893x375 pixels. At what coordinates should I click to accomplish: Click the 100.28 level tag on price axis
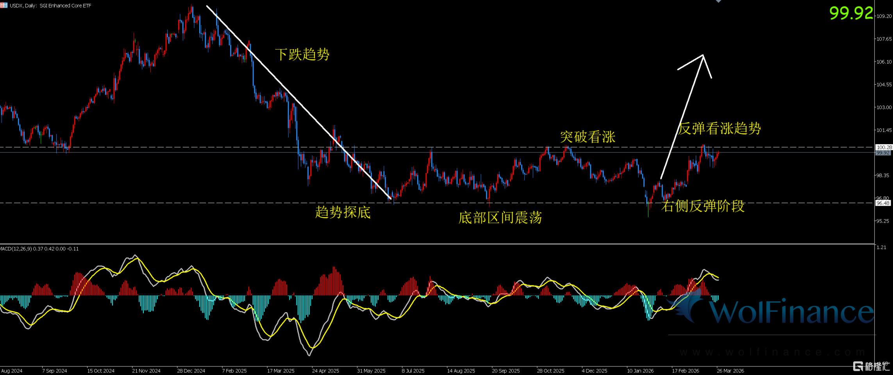tap(884, 147)
